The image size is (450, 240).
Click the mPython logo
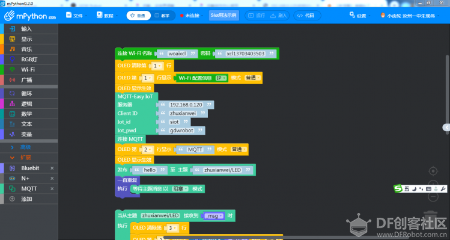pos(30,16)
